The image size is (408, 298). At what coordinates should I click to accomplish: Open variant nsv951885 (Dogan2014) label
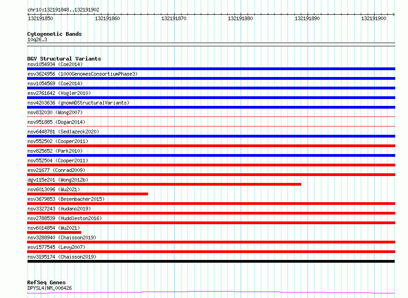(x=56, y=122)
